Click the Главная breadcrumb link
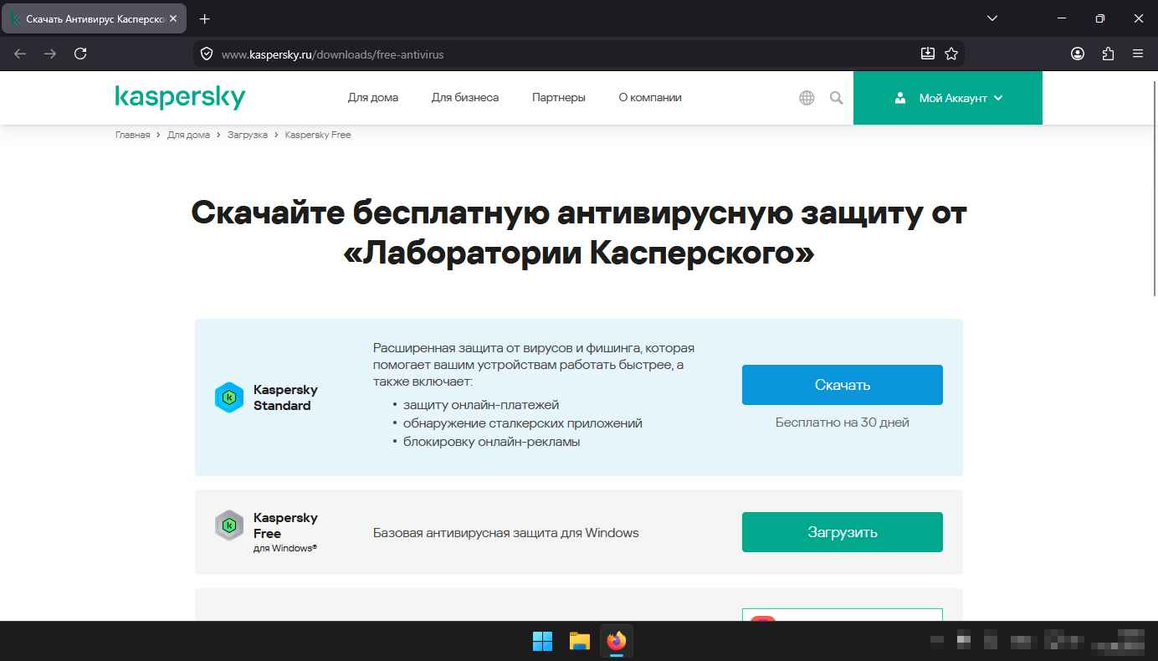Image resolution: width=1158 pixels, height=661 pixels. pyautogui.click(x=132, y=135)
